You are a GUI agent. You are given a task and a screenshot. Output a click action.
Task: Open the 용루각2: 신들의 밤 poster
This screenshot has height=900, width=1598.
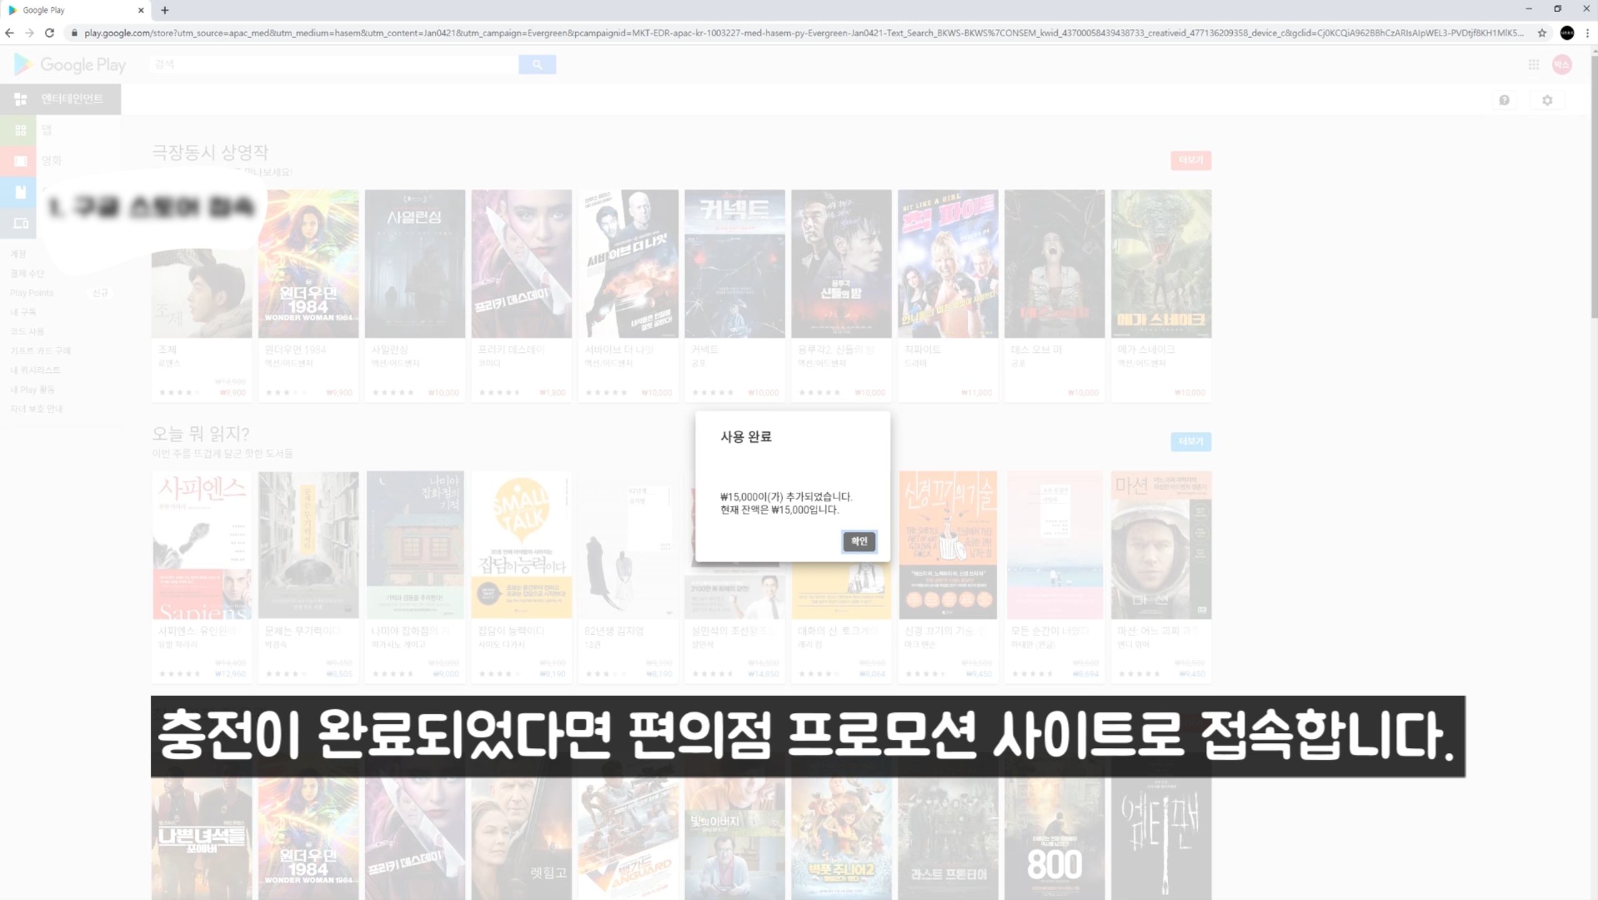pos(842,263)
